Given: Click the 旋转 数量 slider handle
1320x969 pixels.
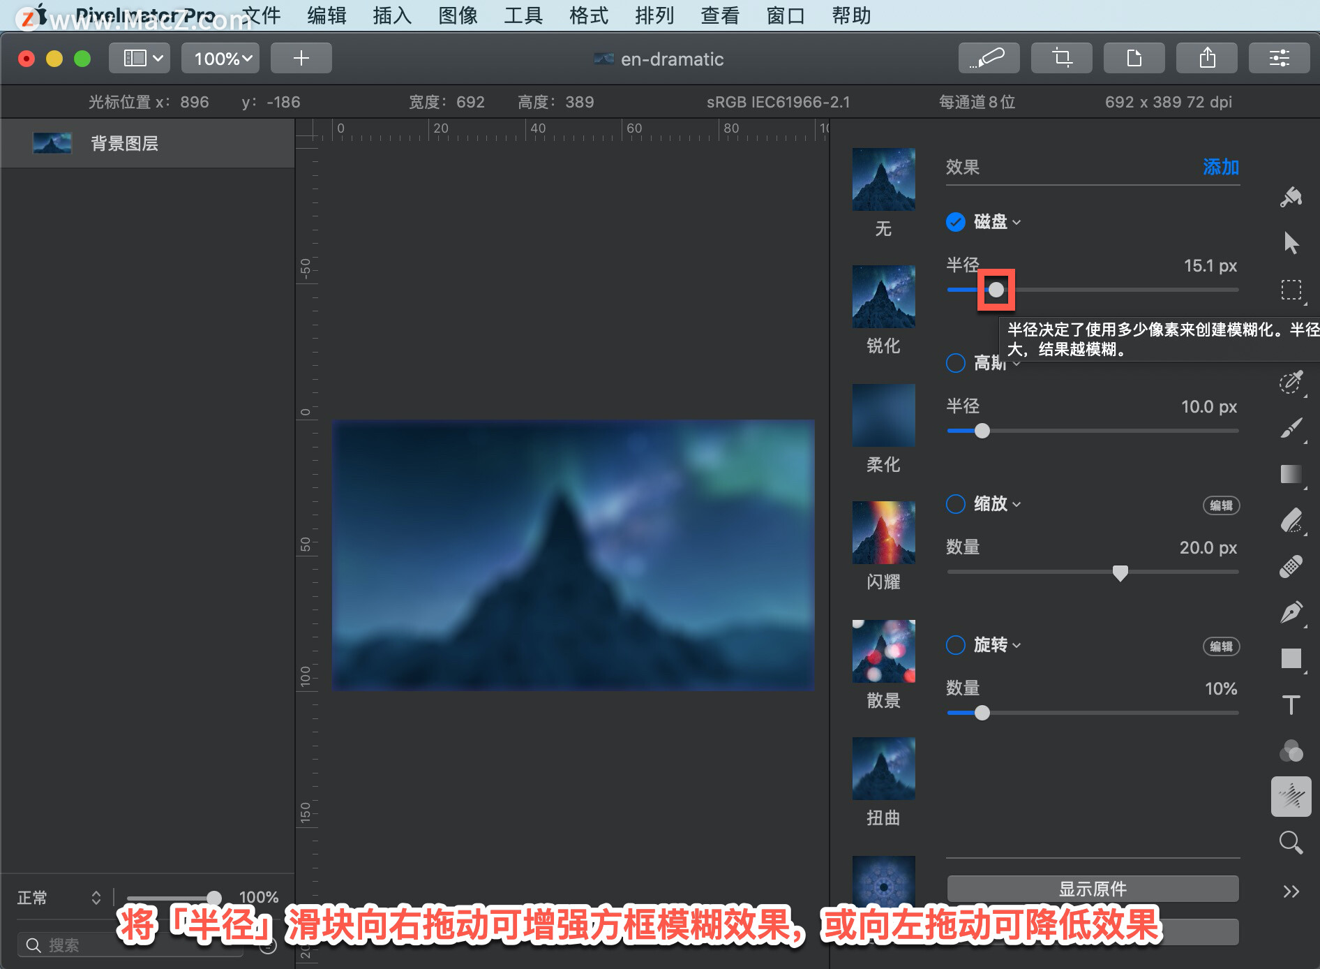Looking at the screenshot, I should point(982,713).
